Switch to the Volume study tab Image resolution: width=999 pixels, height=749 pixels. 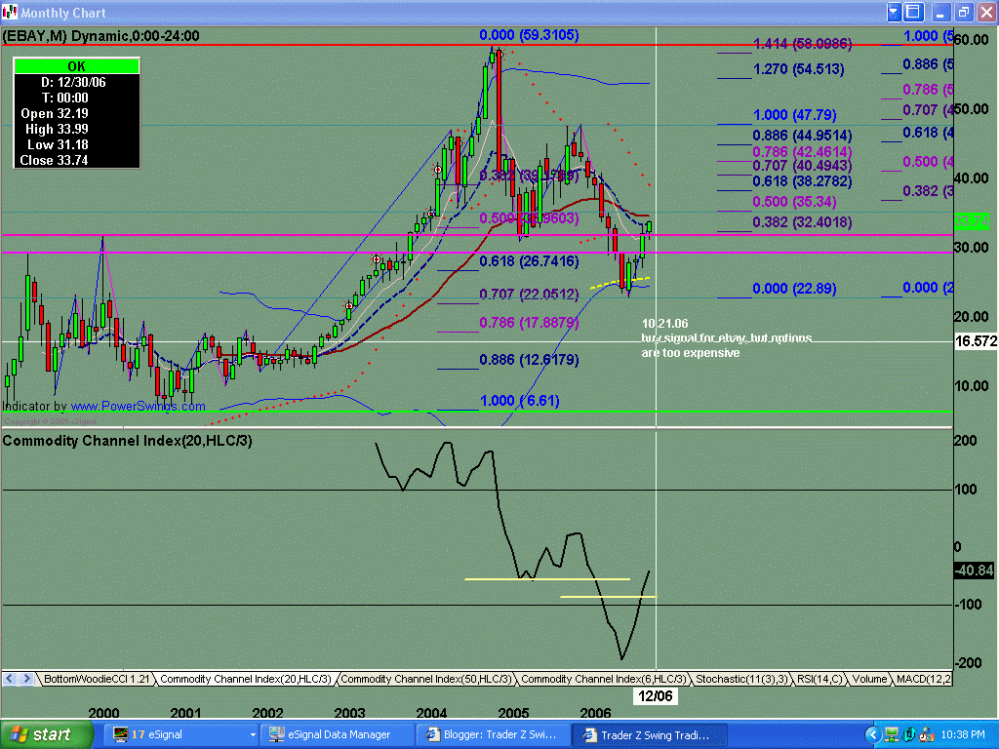coord(869,679)
